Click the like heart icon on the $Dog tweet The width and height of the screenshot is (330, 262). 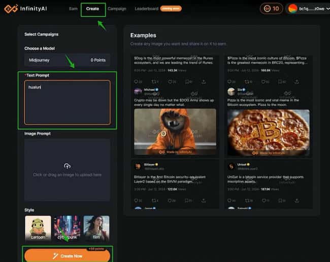tap(171, 81)
